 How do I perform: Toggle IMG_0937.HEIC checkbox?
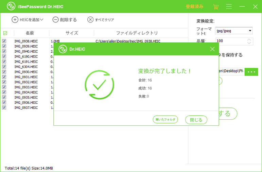tap(4, 107)
